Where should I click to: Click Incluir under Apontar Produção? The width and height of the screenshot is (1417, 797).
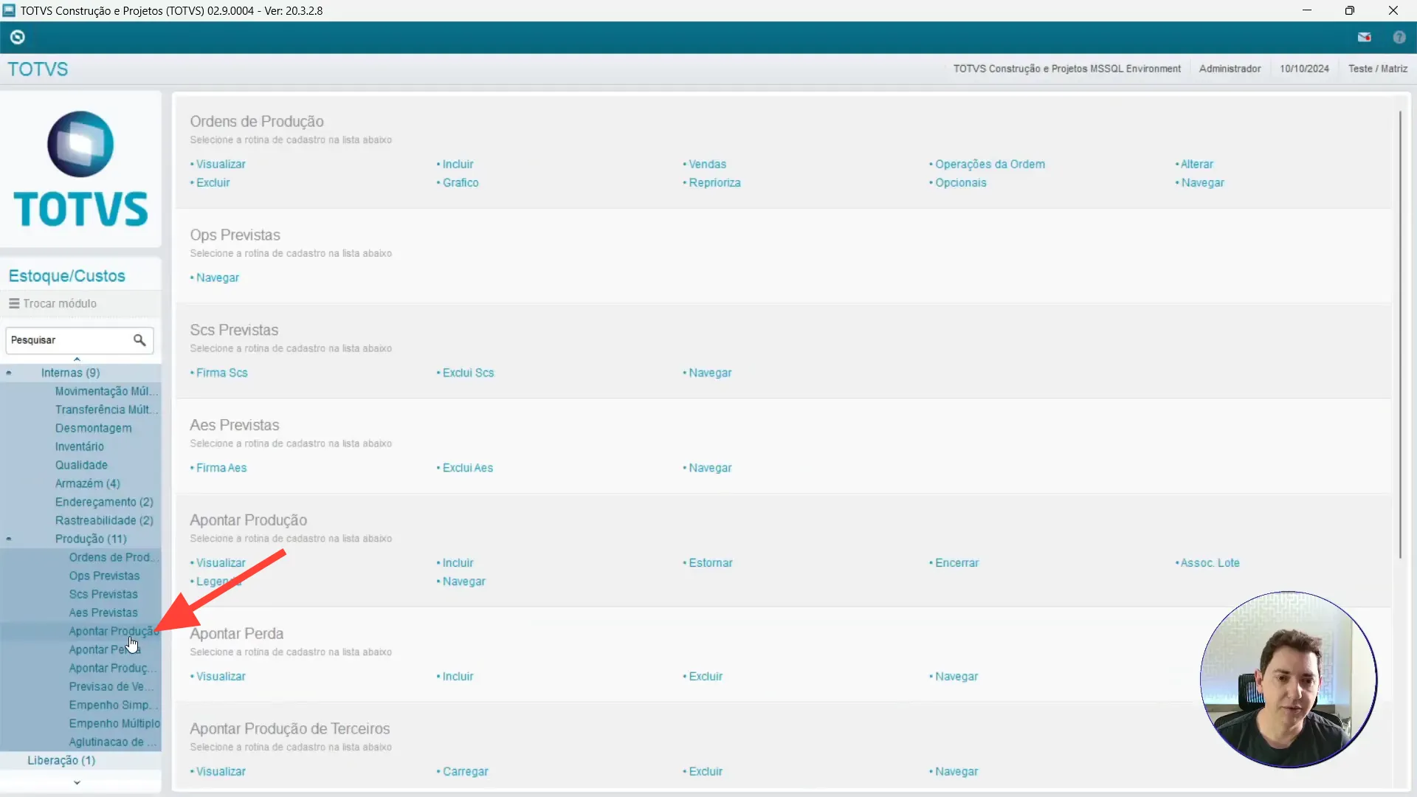[458, 562]
